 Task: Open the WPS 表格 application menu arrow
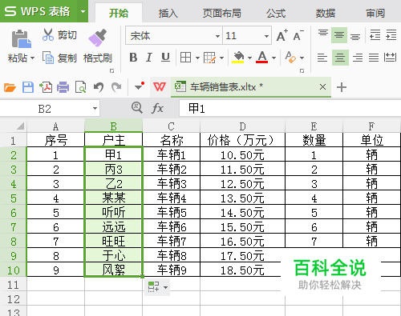click(x=83, y=11)
